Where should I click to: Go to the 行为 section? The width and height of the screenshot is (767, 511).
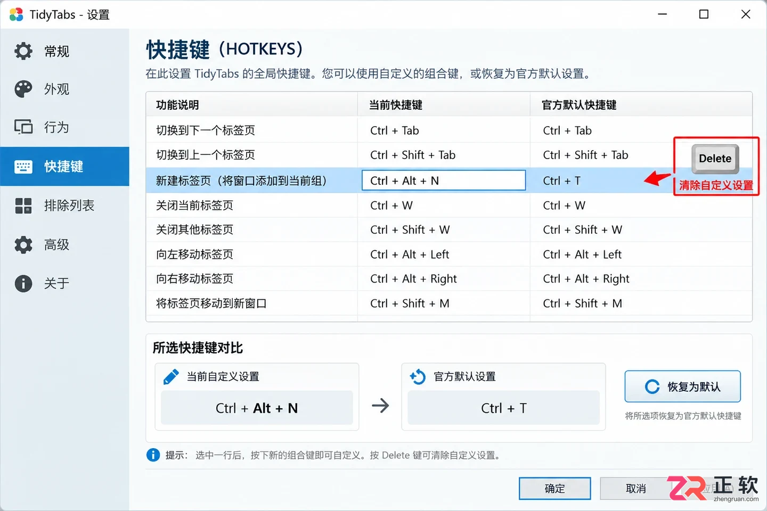tap(64, 127)
